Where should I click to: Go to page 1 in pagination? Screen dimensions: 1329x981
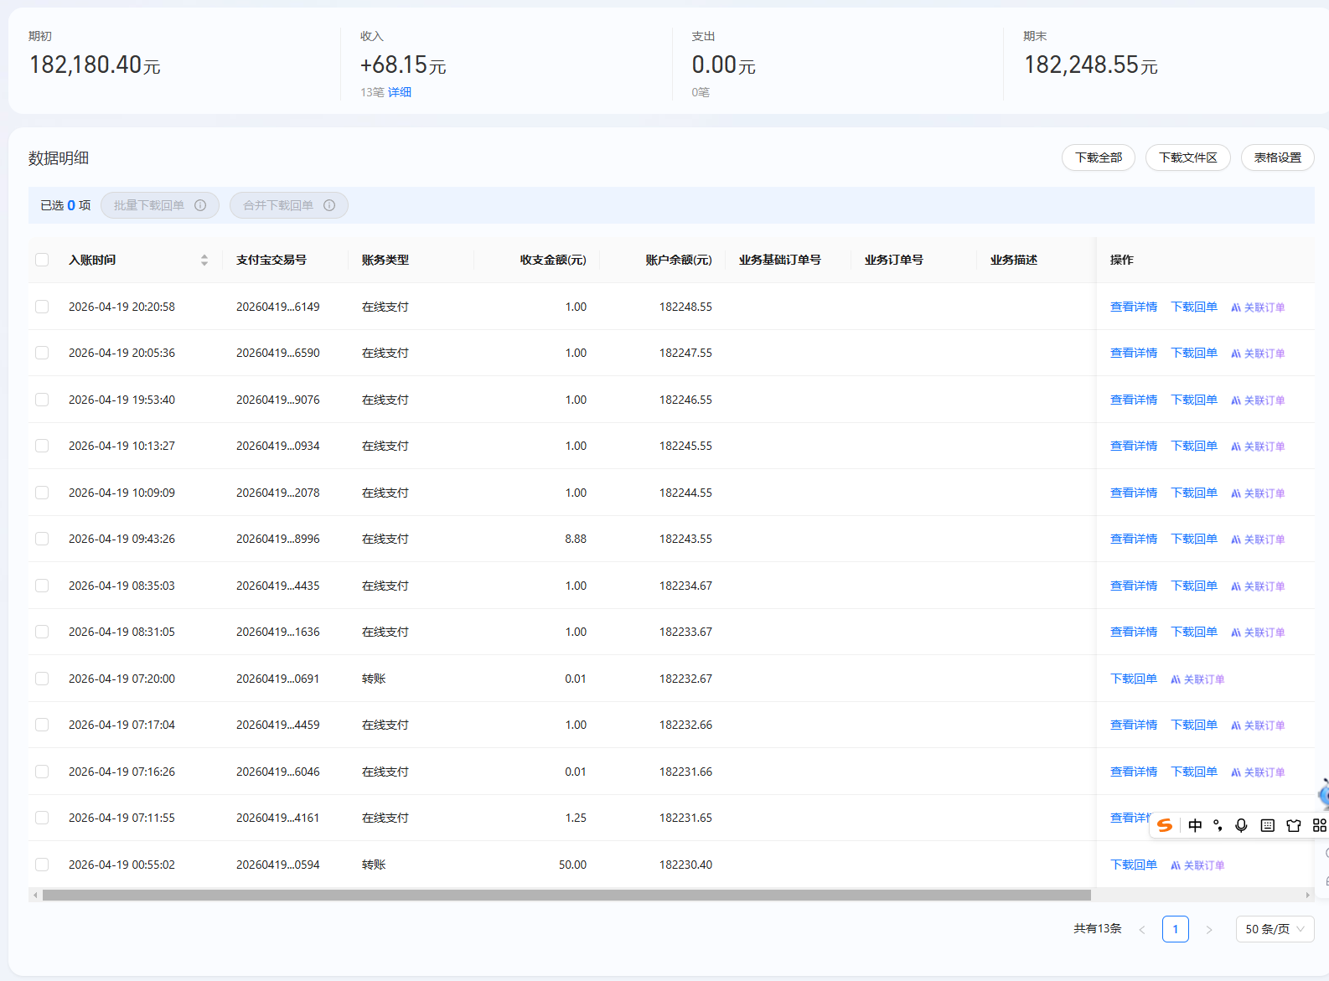tap(1175, 929)
